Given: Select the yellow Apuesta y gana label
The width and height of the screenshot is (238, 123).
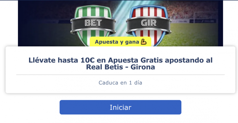Looking at the screenshot, I should 121,42.
